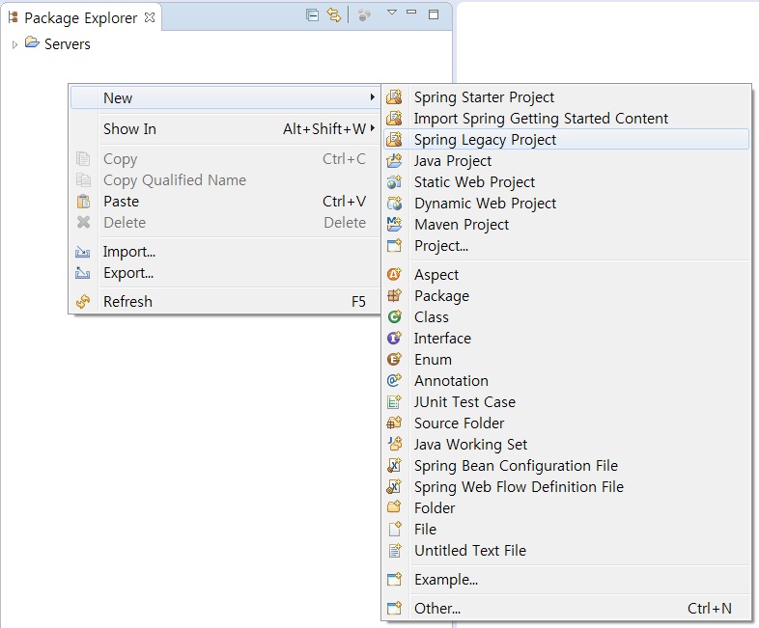
Task: Click the brown Enum icon
Action: click(394, 359)
